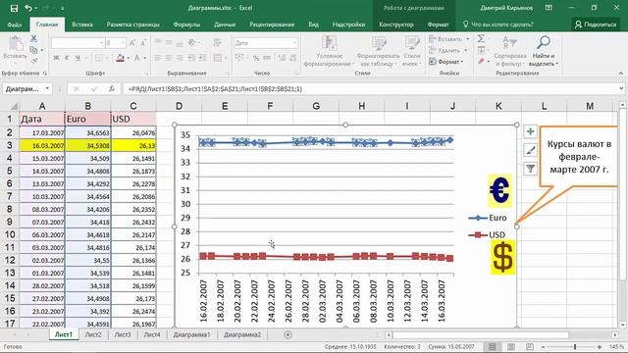Undo the last action

28,8
